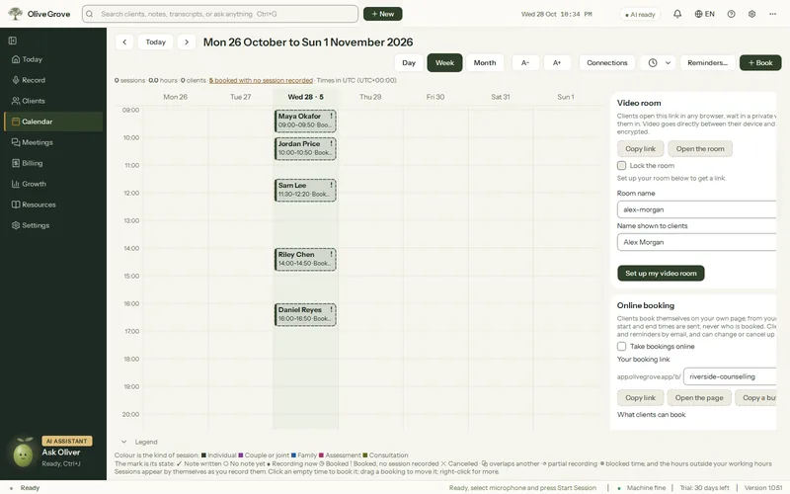790x494 pixels.
Task: Click Open the room button
Action: (700, 149)
